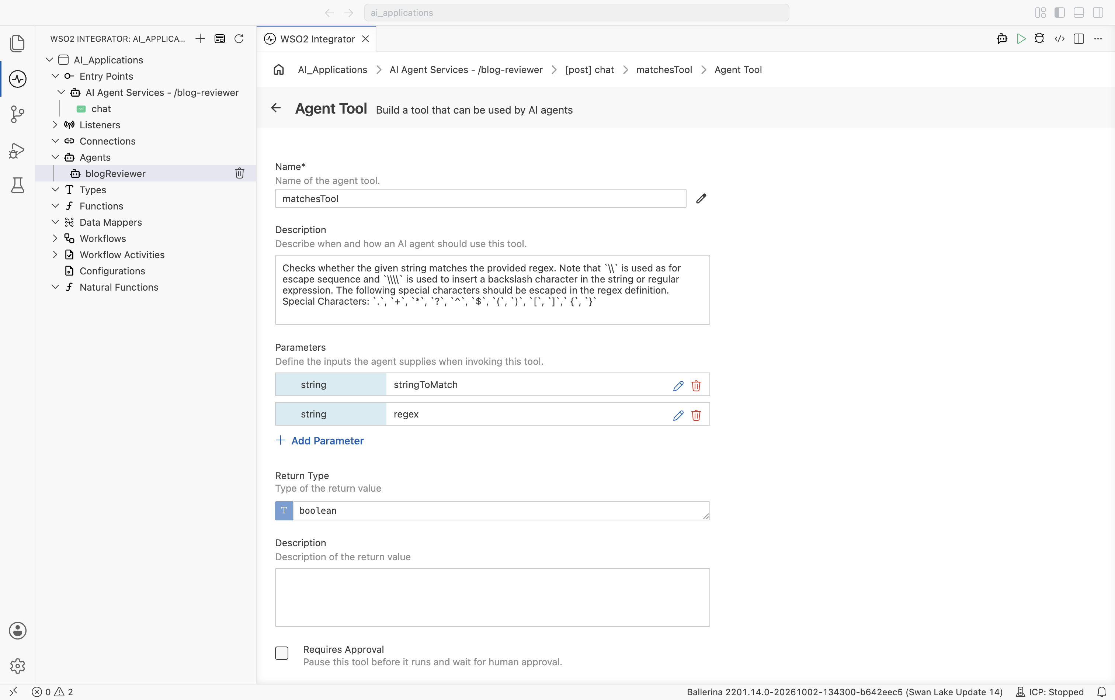The image size is (1115, 700).
Task: Open more editor actions menu
Action: 1098,39
